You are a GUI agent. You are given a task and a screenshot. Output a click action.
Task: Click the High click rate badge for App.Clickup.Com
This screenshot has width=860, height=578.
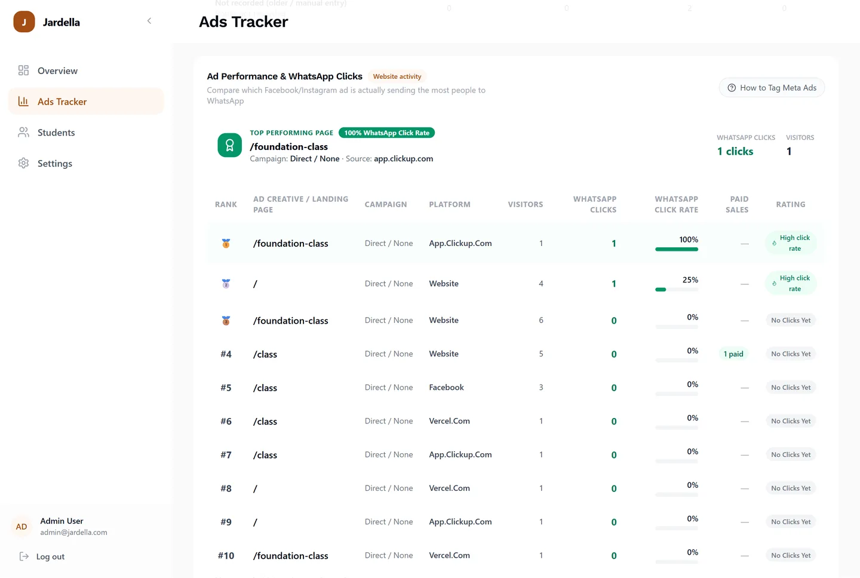(x=791, y=243)
